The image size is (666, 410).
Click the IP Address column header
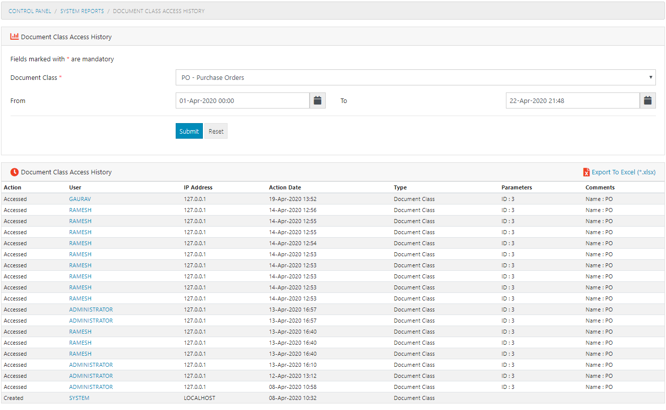(198, 187)
